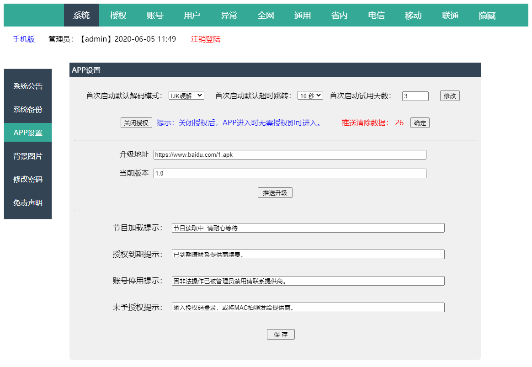This screenshot has height=367, width=532.
Task: Click the 升级地址 URL input field
Action: (290, 155)
